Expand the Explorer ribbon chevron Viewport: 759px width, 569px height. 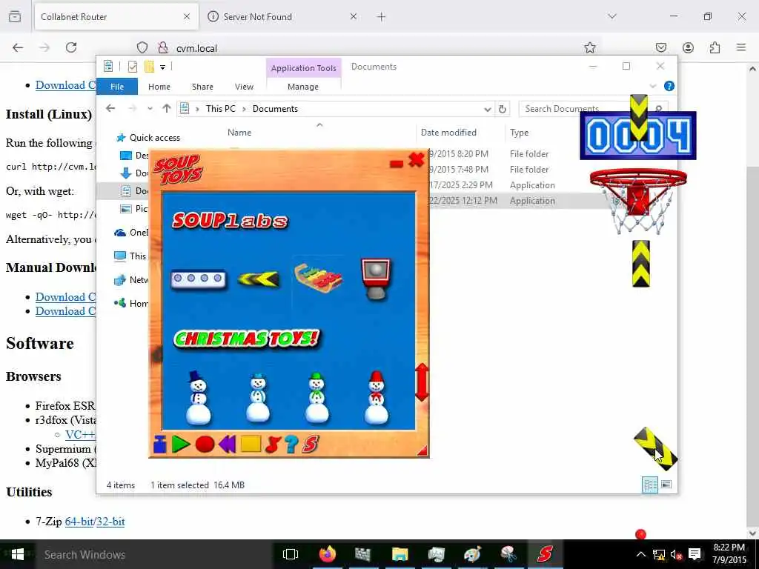(652, 86)
